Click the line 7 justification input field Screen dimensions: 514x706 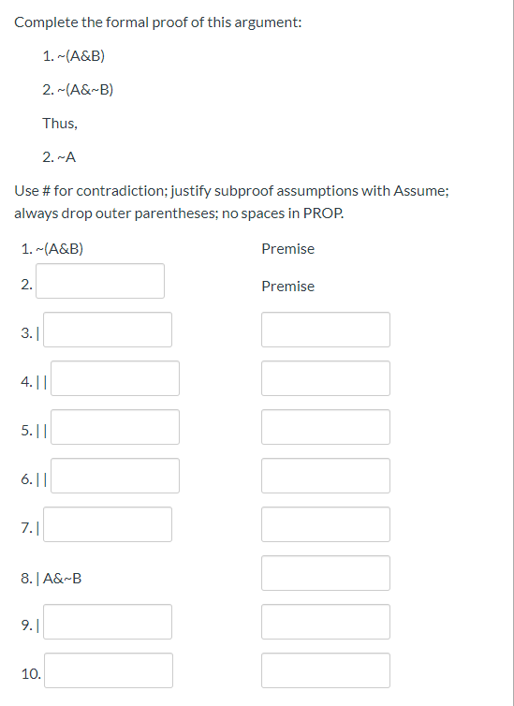click(x=326, y=524)
